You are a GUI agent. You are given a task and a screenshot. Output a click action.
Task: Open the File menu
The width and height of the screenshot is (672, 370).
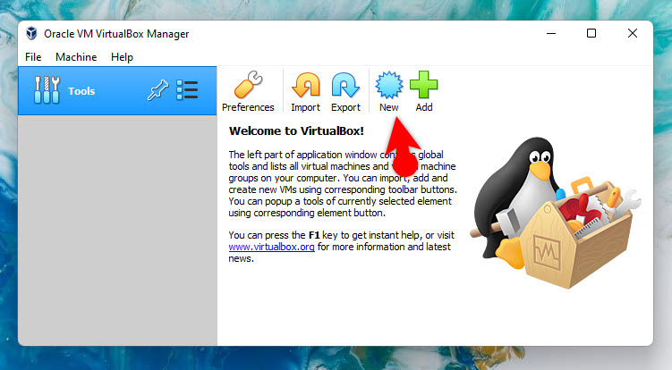click(33, 57)
